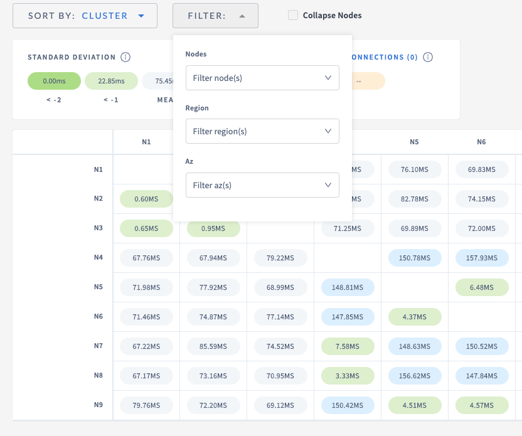
Task: Click the Connections (0) link
Action: 385,57
